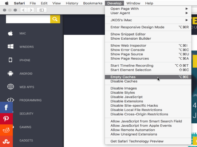Click the yellow search magnifier button
The image size is (197, 147).
55,19
